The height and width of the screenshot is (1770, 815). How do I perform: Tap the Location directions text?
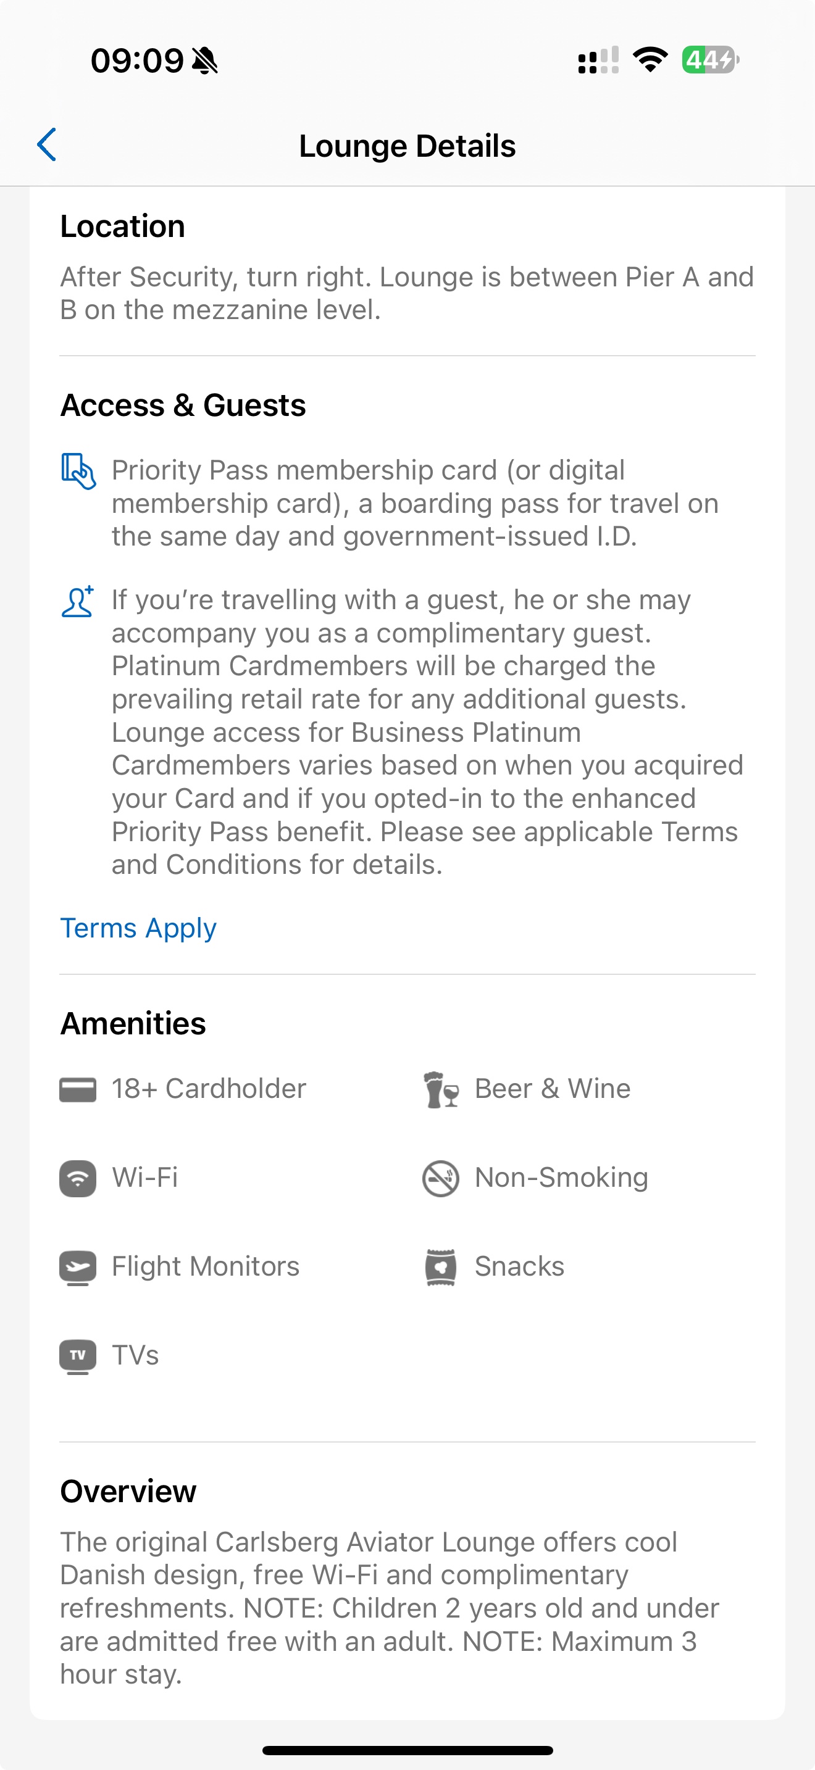click(x=407, y=293)
